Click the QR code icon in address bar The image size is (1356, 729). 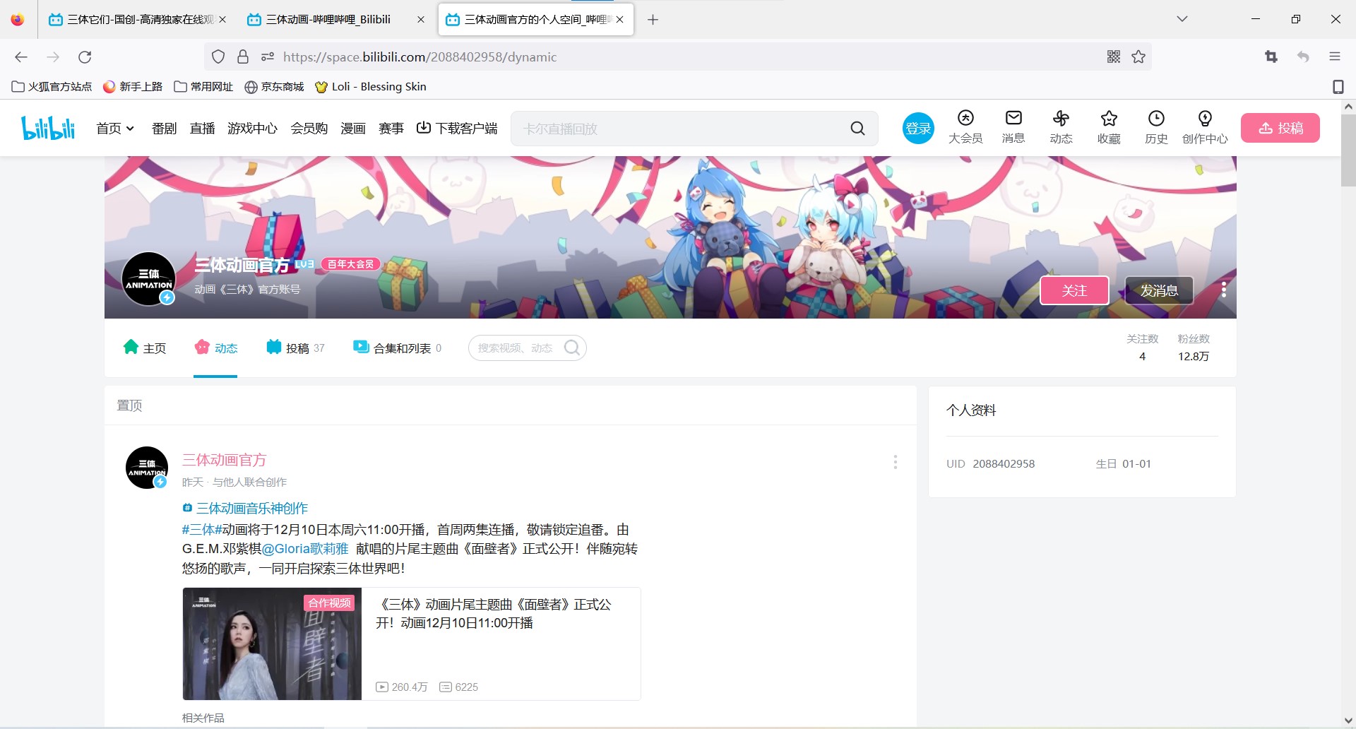pos(1114,57)
